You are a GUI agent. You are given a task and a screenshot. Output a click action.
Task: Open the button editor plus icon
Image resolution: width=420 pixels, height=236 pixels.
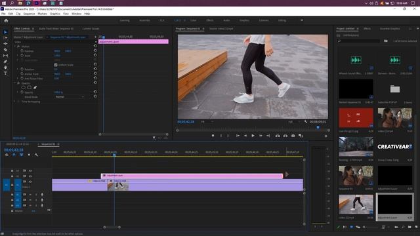326,136
